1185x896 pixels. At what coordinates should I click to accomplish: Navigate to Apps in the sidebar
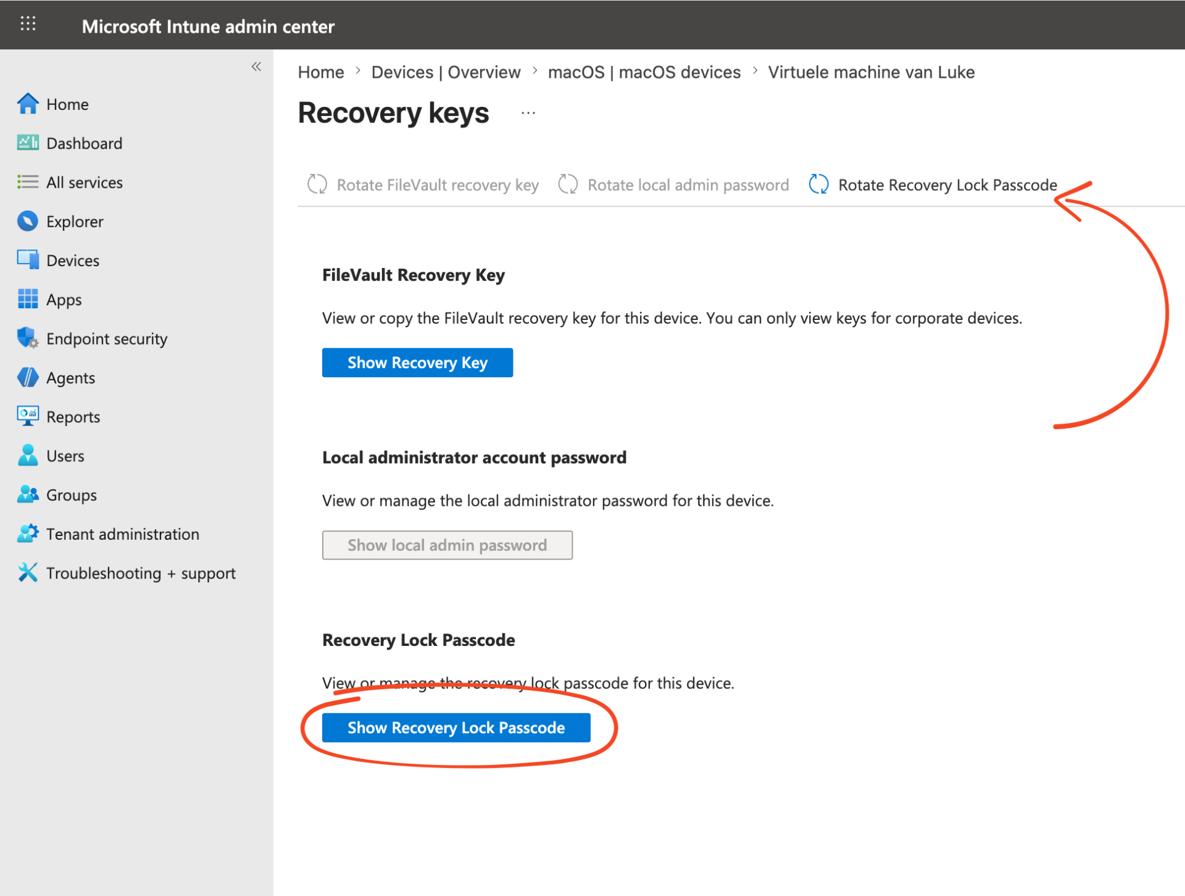pos(64,300)
